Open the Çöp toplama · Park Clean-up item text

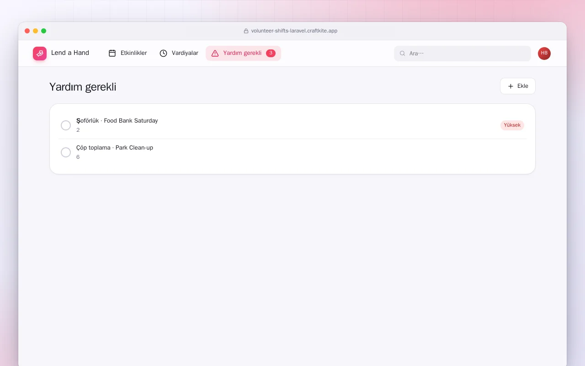click(115, 148)
